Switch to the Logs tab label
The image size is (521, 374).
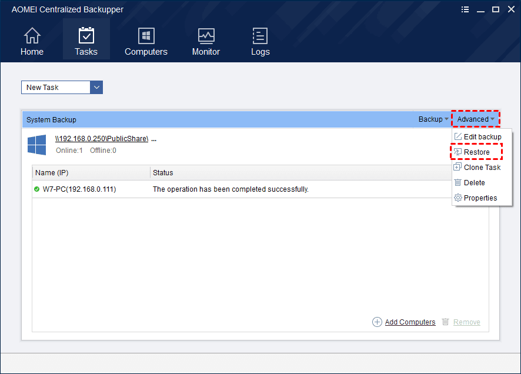coord(260,52)
